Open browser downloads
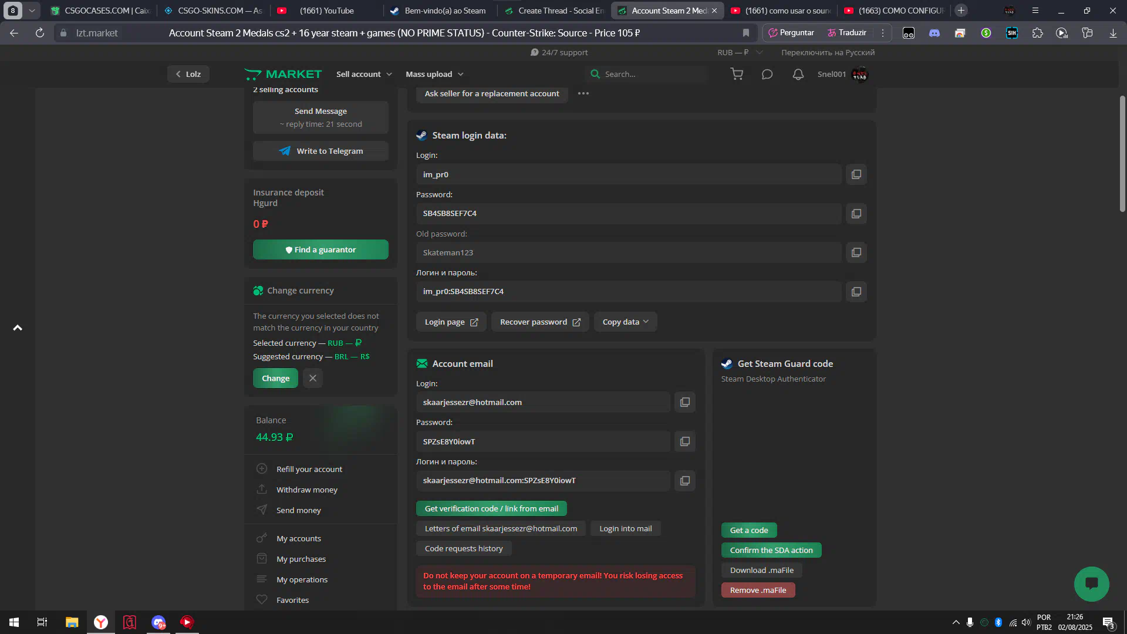This screenshot has height=634, width=1127. pos(1113,33)
